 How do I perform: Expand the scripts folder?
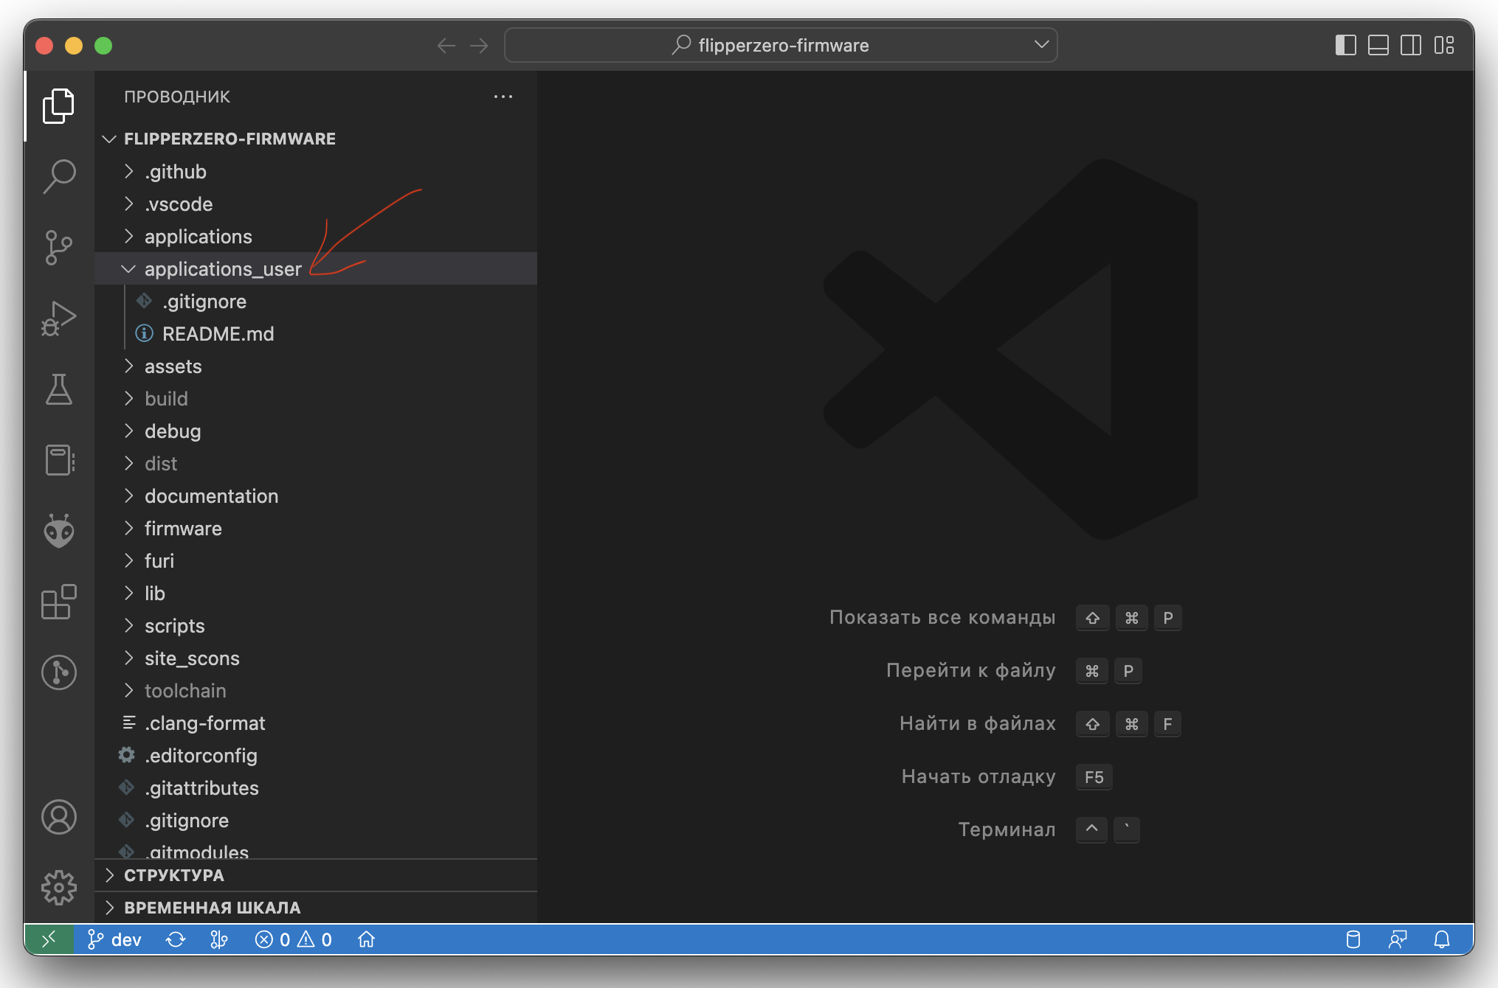[316, 625]
